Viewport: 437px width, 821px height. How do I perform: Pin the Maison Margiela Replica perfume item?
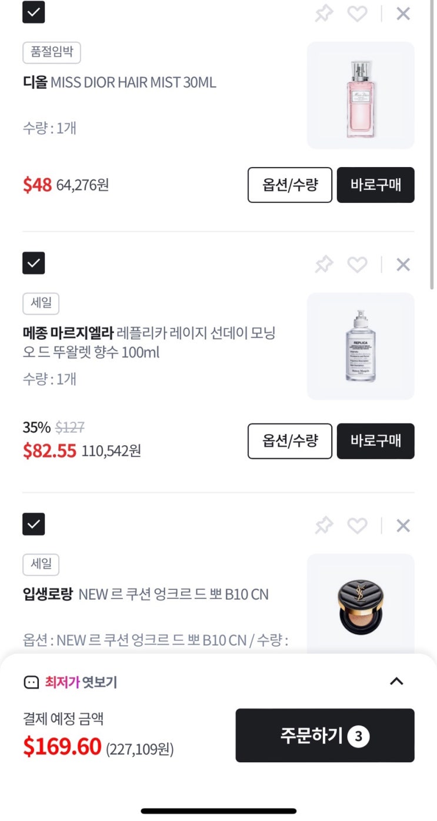tap(323, 264)
